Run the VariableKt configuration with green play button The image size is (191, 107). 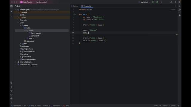pyautogui.click(x=153, y=2)
